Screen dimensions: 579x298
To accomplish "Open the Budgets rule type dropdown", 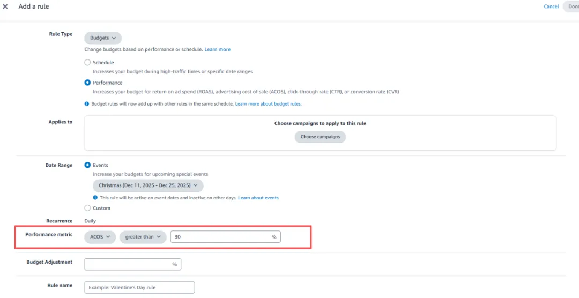I will pos(103,38).
